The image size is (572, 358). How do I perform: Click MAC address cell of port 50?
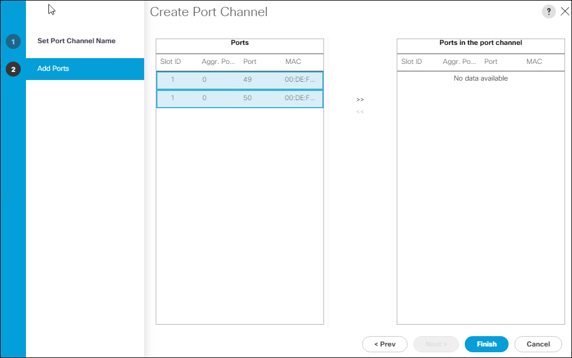pos(300,98)
